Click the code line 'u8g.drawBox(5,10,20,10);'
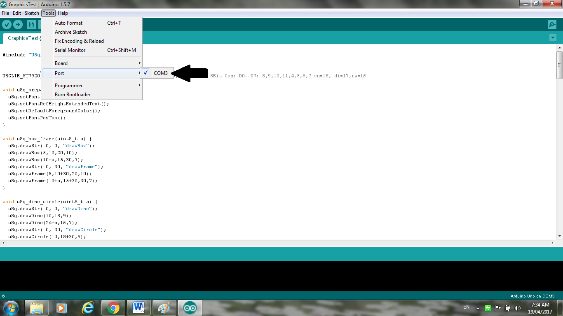The height and width of the screenshot is (316, 563). [42, 153]
